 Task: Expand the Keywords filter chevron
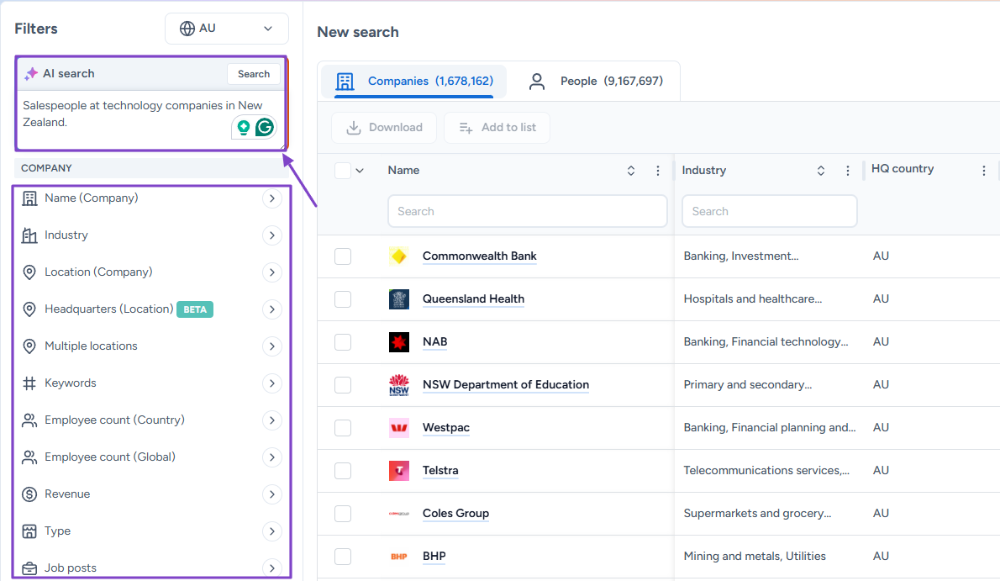(271, 383)
